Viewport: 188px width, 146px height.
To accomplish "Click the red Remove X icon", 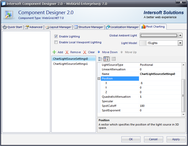I will coord(67,52).
